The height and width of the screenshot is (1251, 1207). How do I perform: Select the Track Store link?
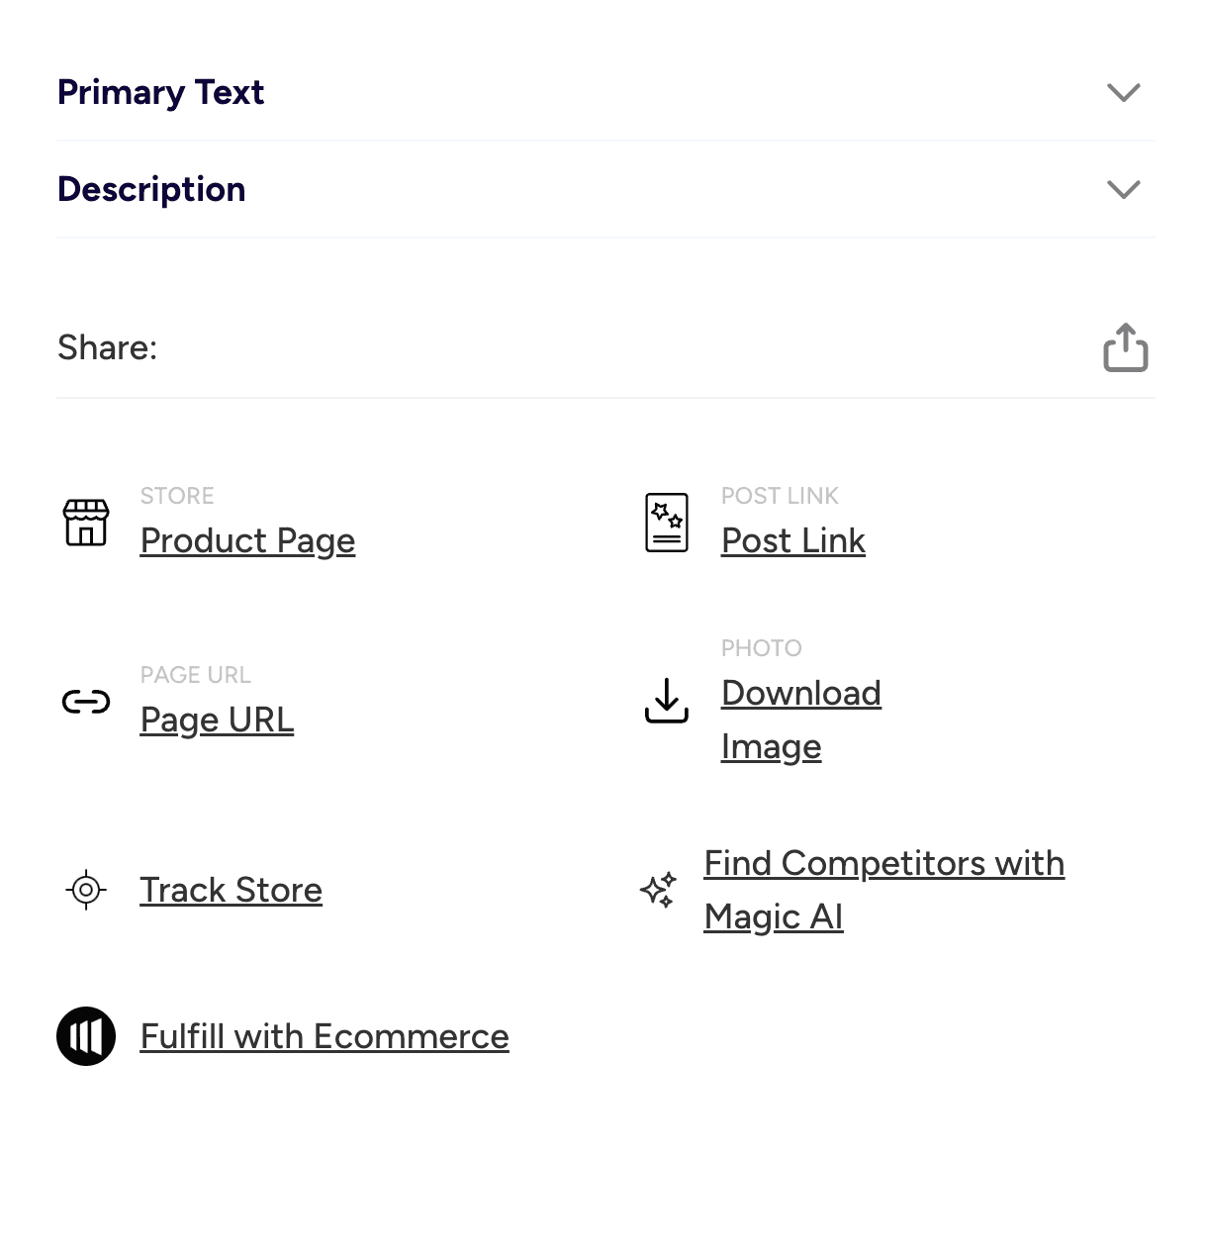231,891
